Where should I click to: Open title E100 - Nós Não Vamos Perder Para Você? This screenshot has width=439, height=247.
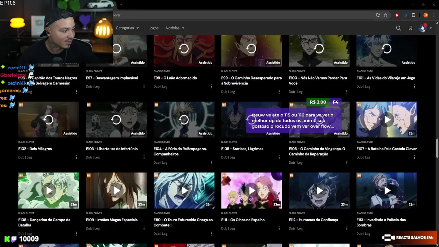click(x=318, y=81)
